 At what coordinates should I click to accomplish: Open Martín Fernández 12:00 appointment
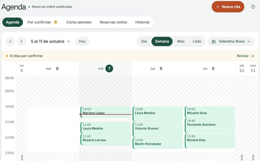[x=158, y=143]
